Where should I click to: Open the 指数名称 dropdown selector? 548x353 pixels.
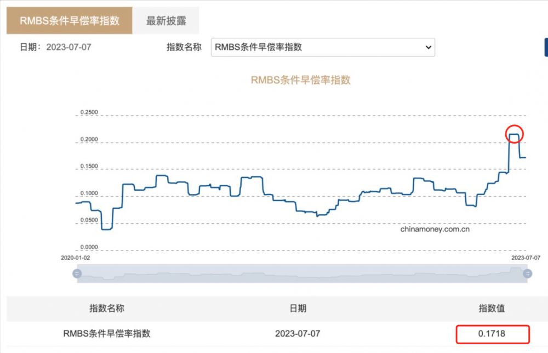pyautogui.click(x=323, y=47)
